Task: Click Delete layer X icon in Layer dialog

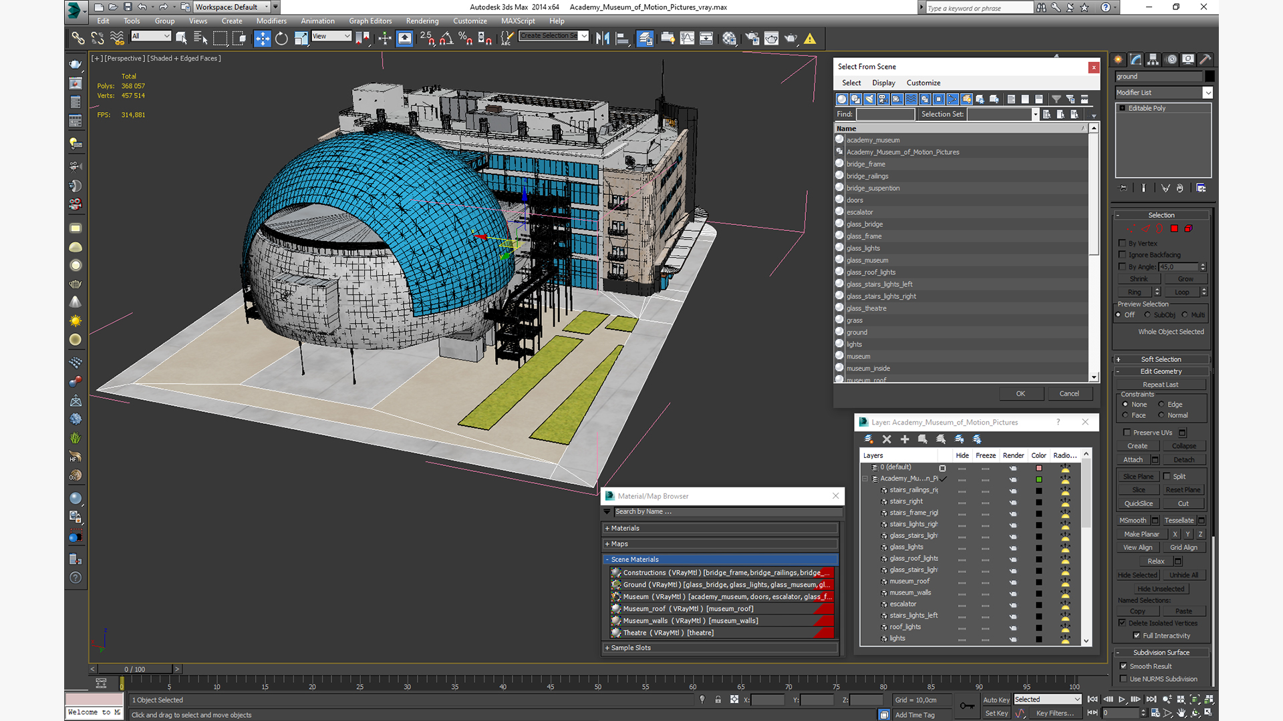Action: pos(887,439)
